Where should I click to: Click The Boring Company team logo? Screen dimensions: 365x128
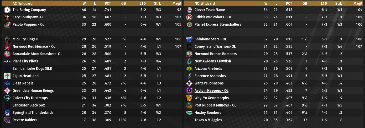click(x=7, y=10)
